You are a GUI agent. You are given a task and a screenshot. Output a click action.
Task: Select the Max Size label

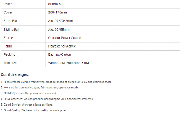(x=10, y=63)
